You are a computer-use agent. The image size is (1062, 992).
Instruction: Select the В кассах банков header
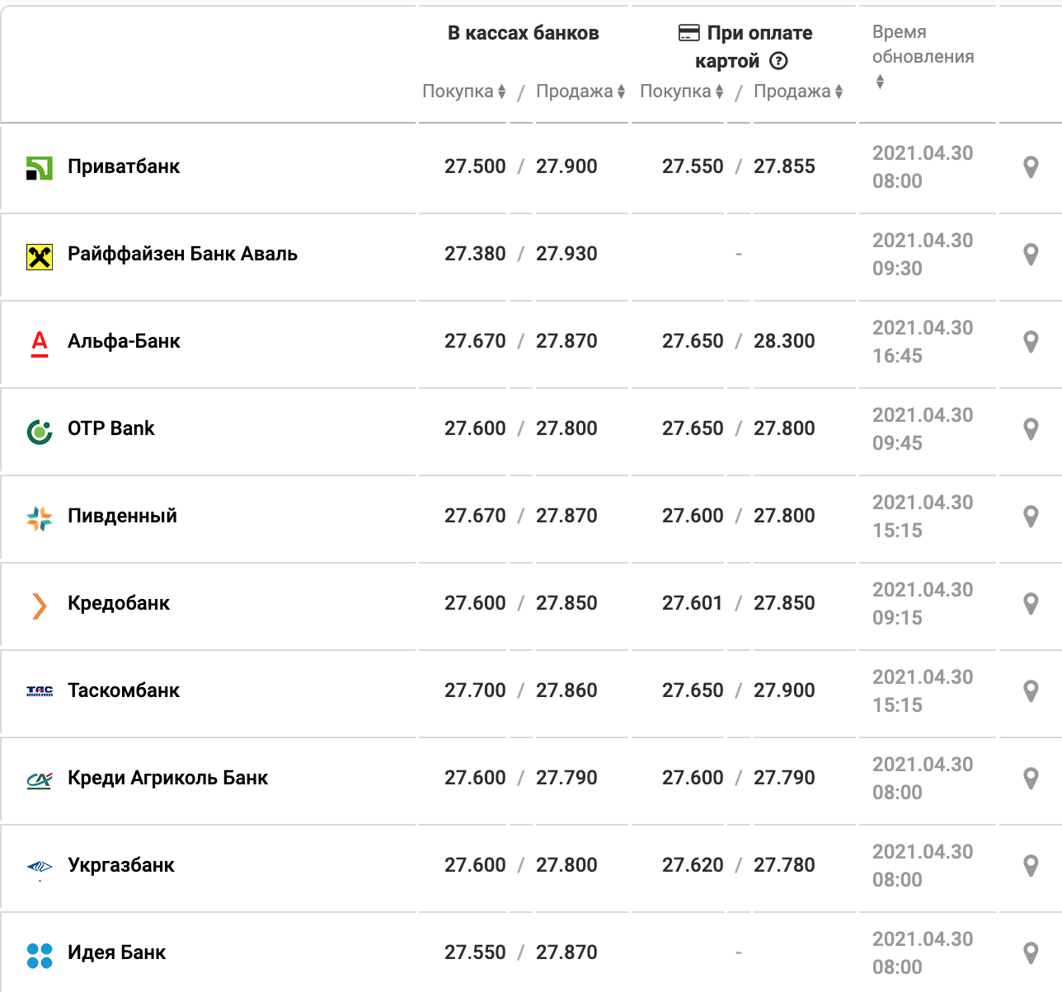pos(524,33)
